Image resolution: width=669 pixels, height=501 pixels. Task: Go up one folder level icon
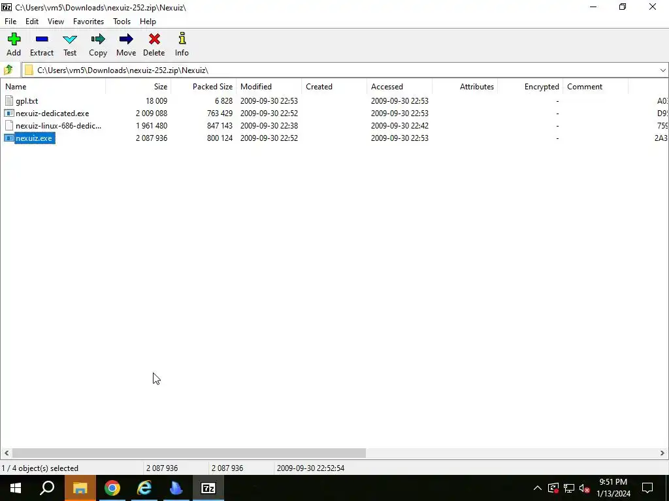8,70
